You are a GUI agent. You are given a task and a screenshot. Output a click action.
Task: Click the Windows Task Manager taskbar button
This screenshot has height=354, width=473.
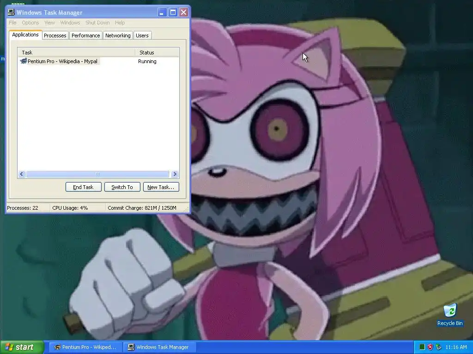coord(159,347)
